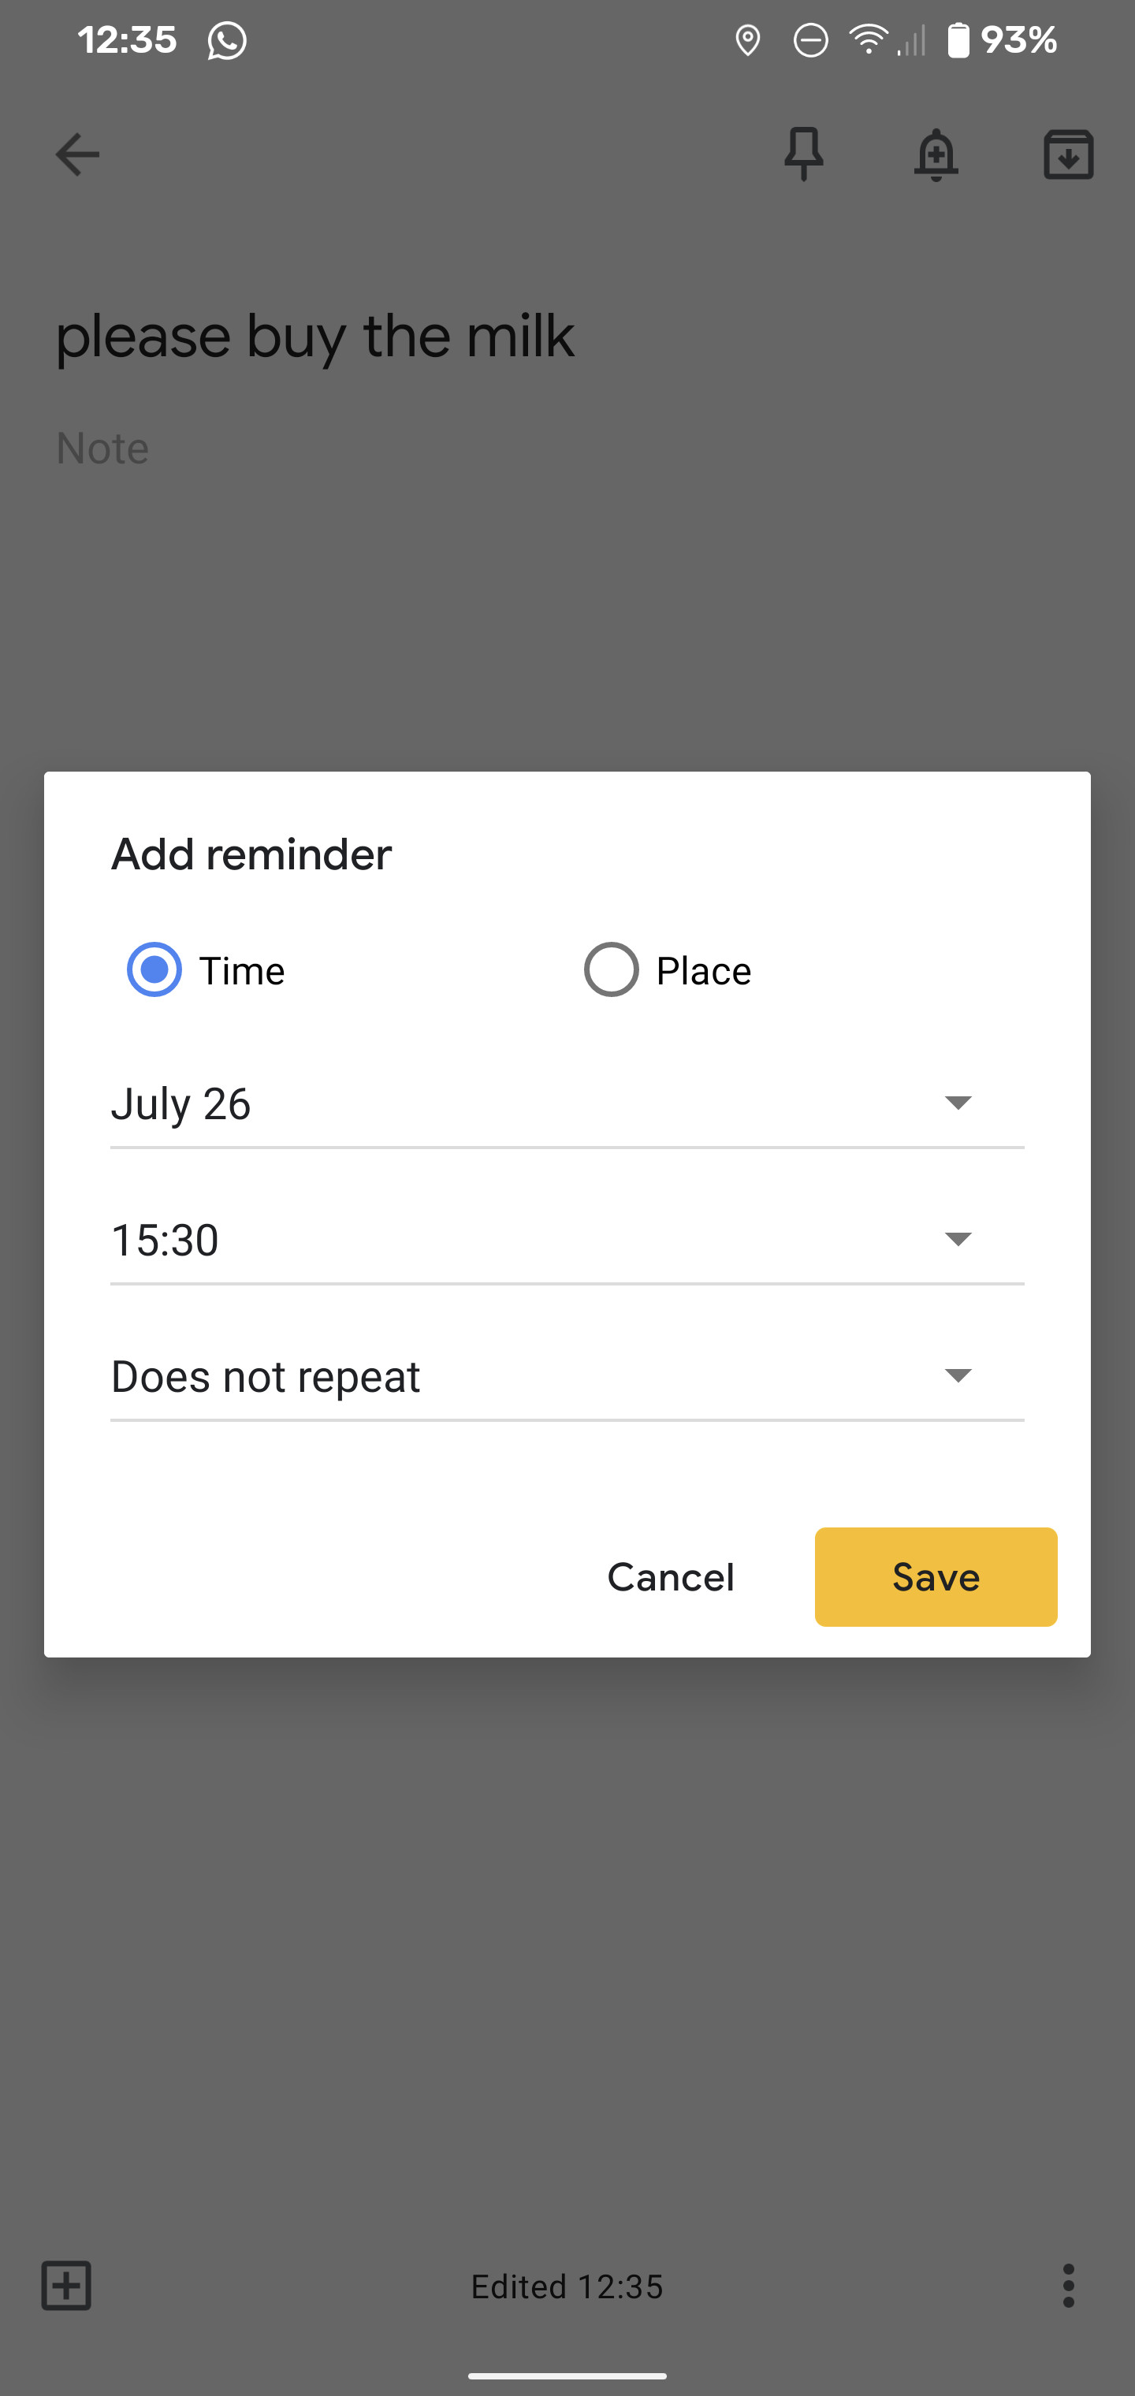Open the Does not repeat dropdown
This screenshot has width=1135, height=2396.
tap(567, 1377)
